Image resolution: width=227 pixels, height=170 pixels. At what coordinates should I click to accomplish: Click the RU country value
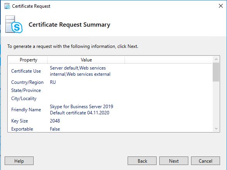tap(53, 82)
